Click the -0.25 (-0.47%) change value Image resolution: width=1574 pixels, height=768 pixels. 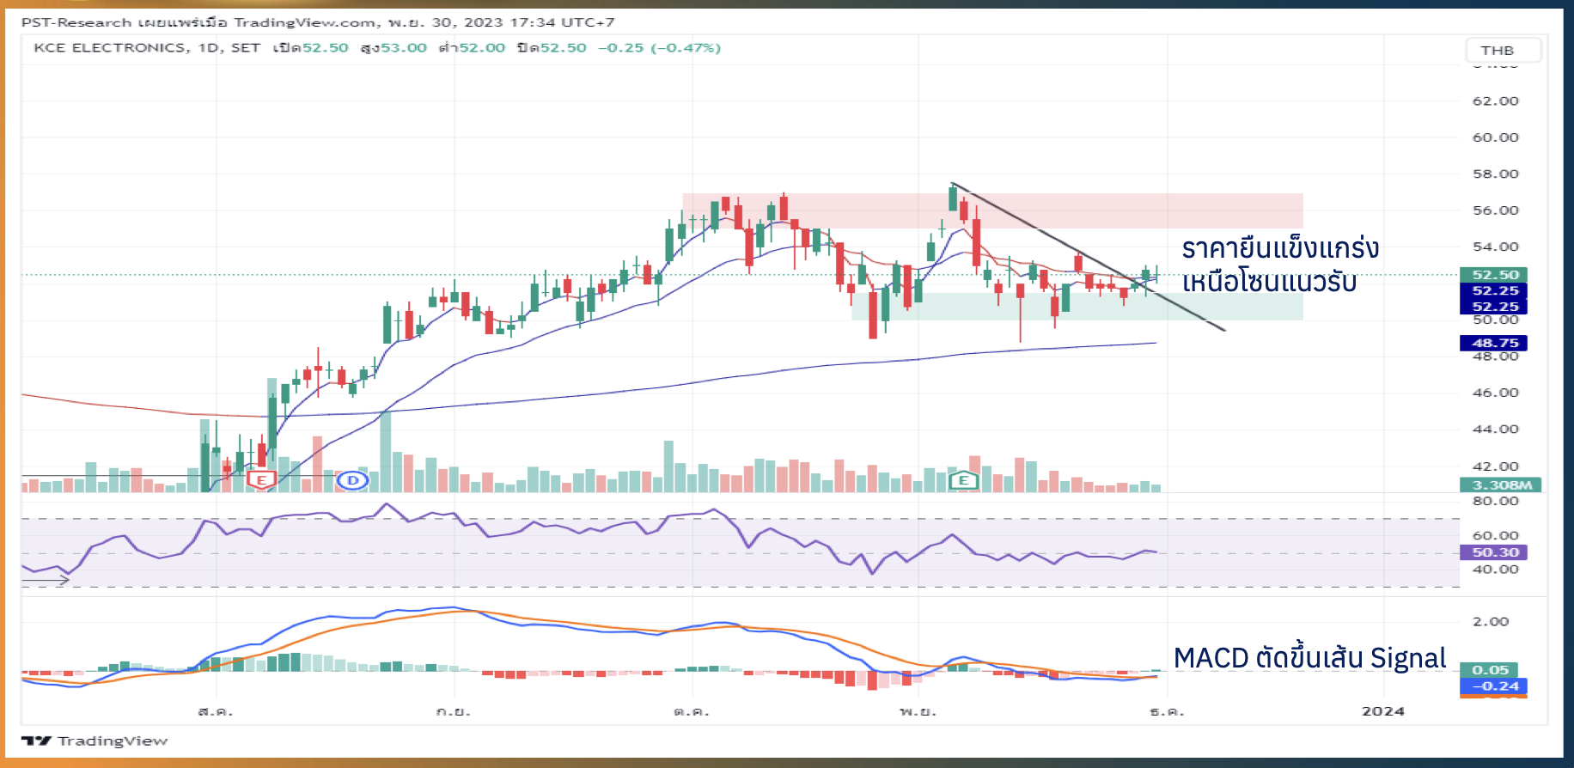[x=660, y=47]
